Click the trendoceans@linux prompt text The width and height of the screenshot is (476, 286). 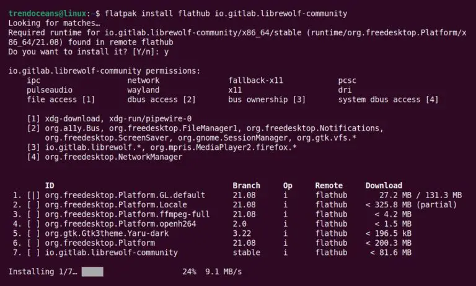47,14
